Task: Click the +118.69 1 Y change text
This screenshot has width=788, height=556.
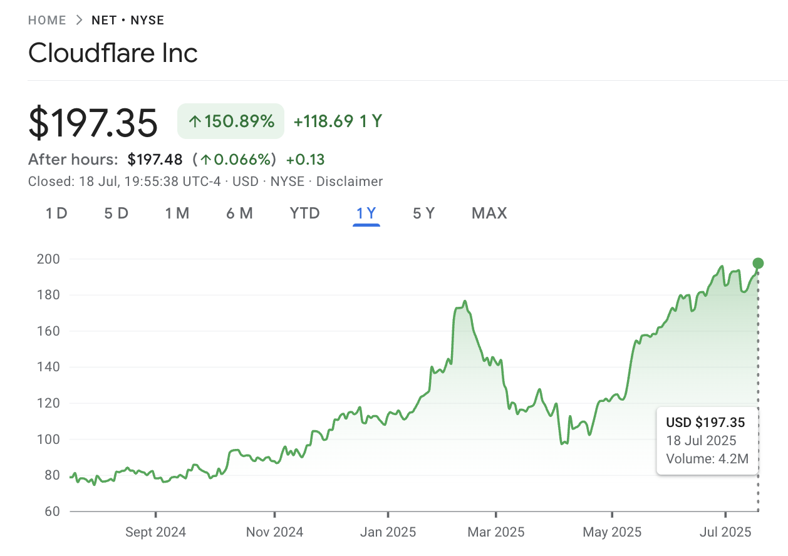Action: [338, 121]
